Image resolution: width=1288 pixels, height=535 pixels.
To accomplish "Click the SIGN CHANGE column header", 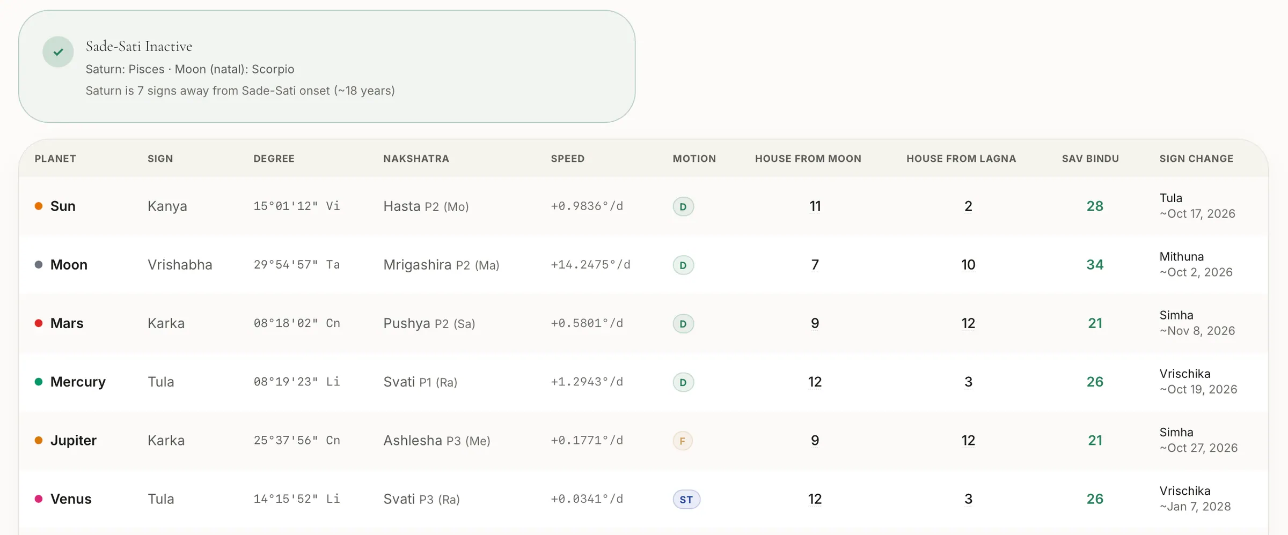I will coord(1196,159).
